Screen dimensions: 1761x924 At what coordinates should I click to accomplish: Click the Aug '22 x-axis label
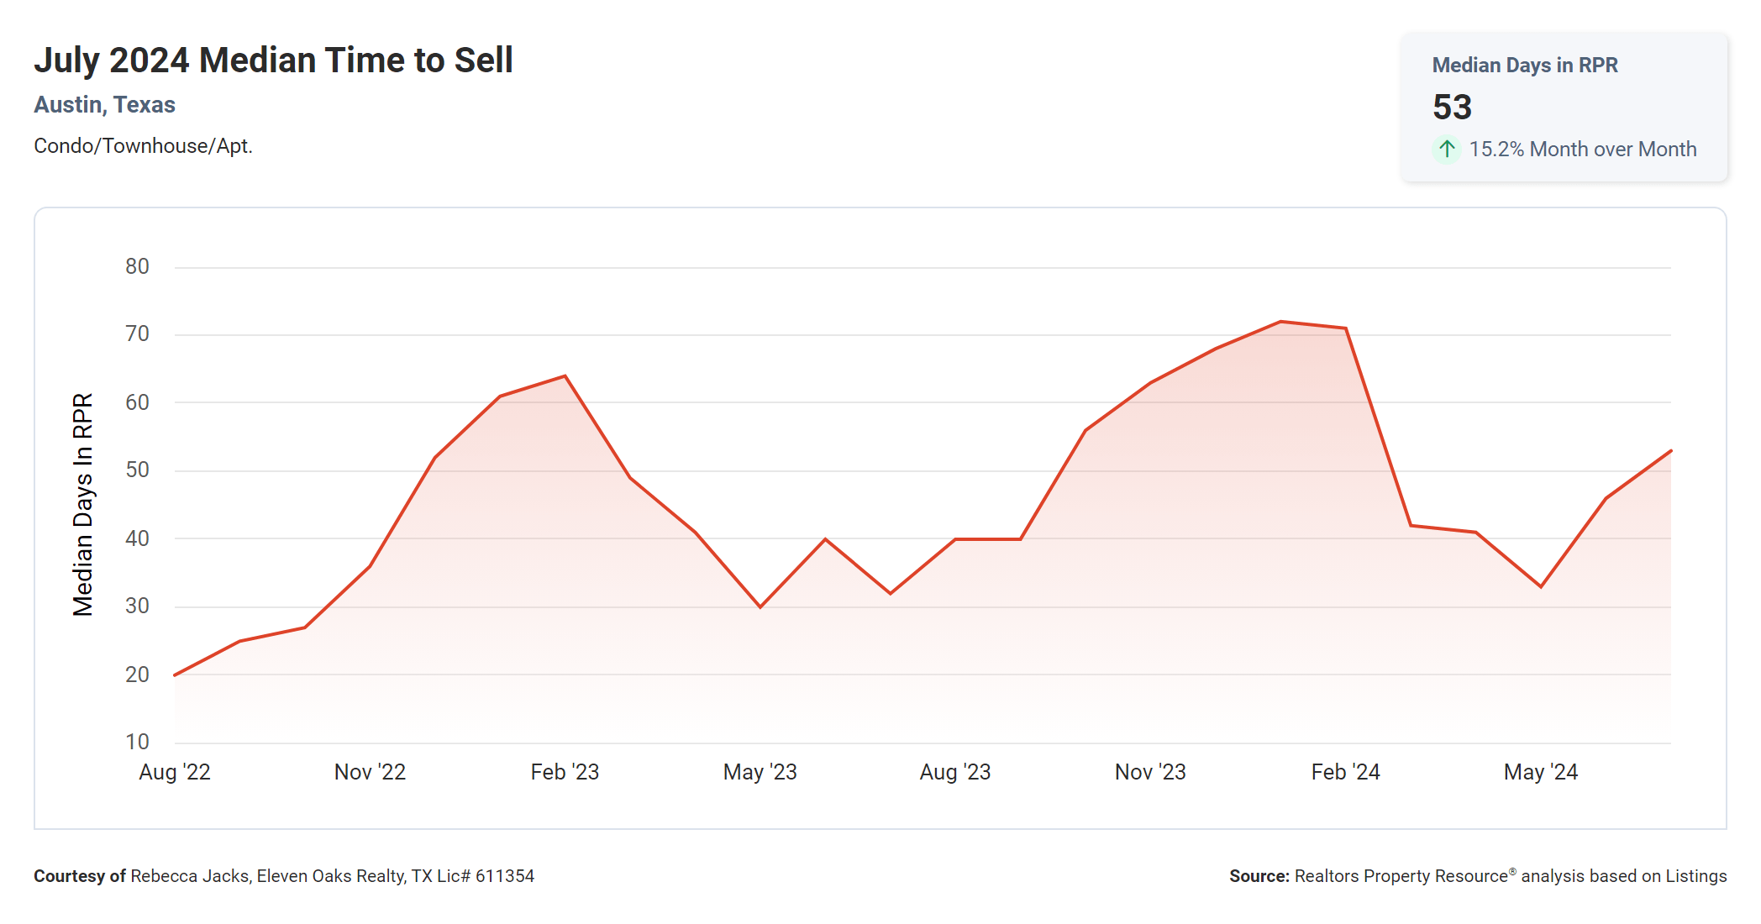tap(175, 772)
